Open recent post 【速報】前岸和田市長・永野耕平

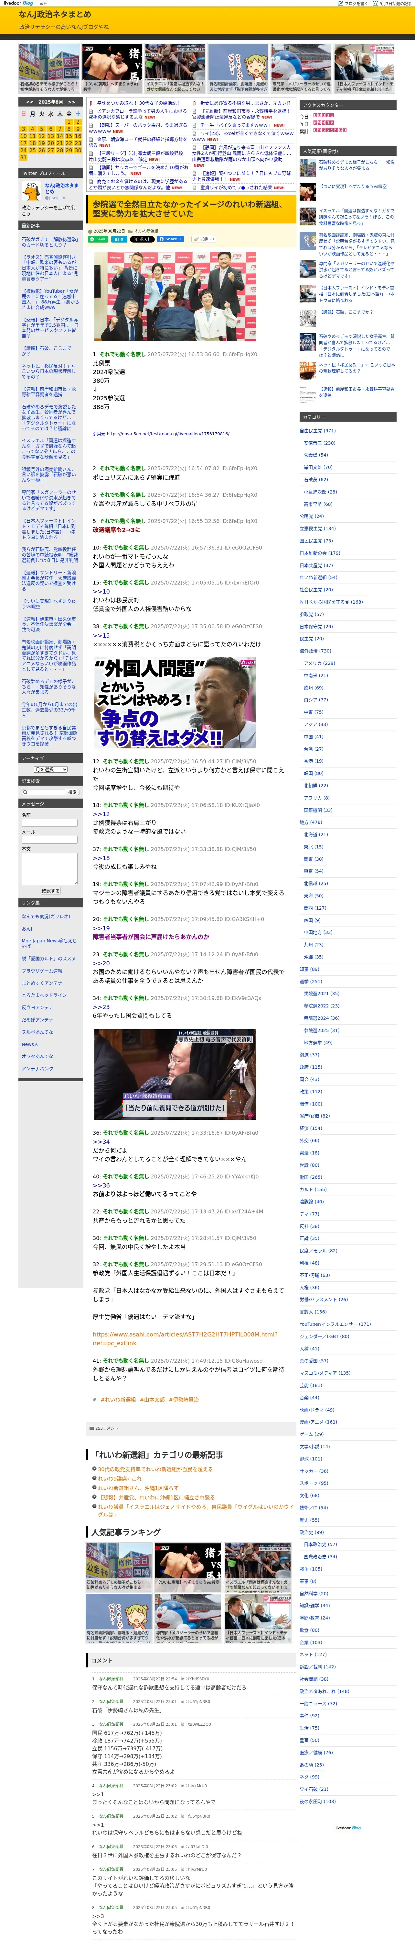point(49,392)
